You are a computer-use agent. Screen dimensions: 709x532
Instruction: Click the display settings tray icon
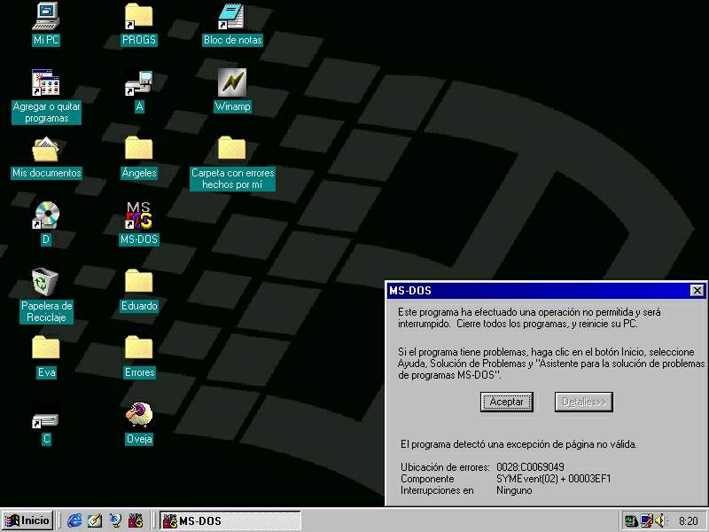pyautogui.click(x=647, y=520)
